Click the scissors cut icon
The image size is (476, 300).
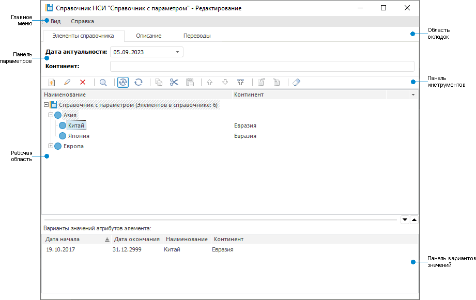click(x=174, y=82)
